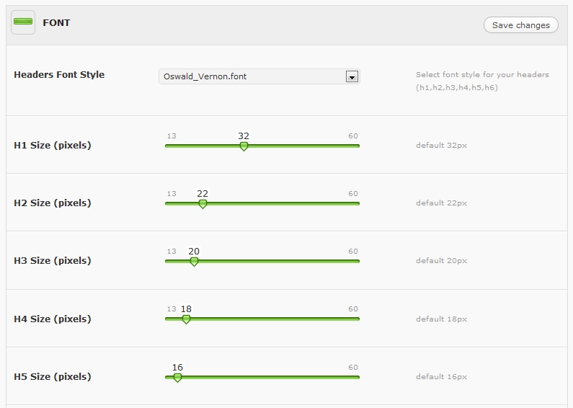Select the Oswald_Vernon.font combo box
The image size is (573, 408).
pos(252,76)
